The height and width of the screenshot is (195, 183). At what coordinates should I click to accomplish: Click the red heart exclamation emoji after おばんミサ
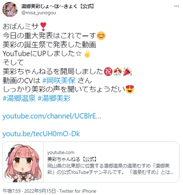[43, 26]
